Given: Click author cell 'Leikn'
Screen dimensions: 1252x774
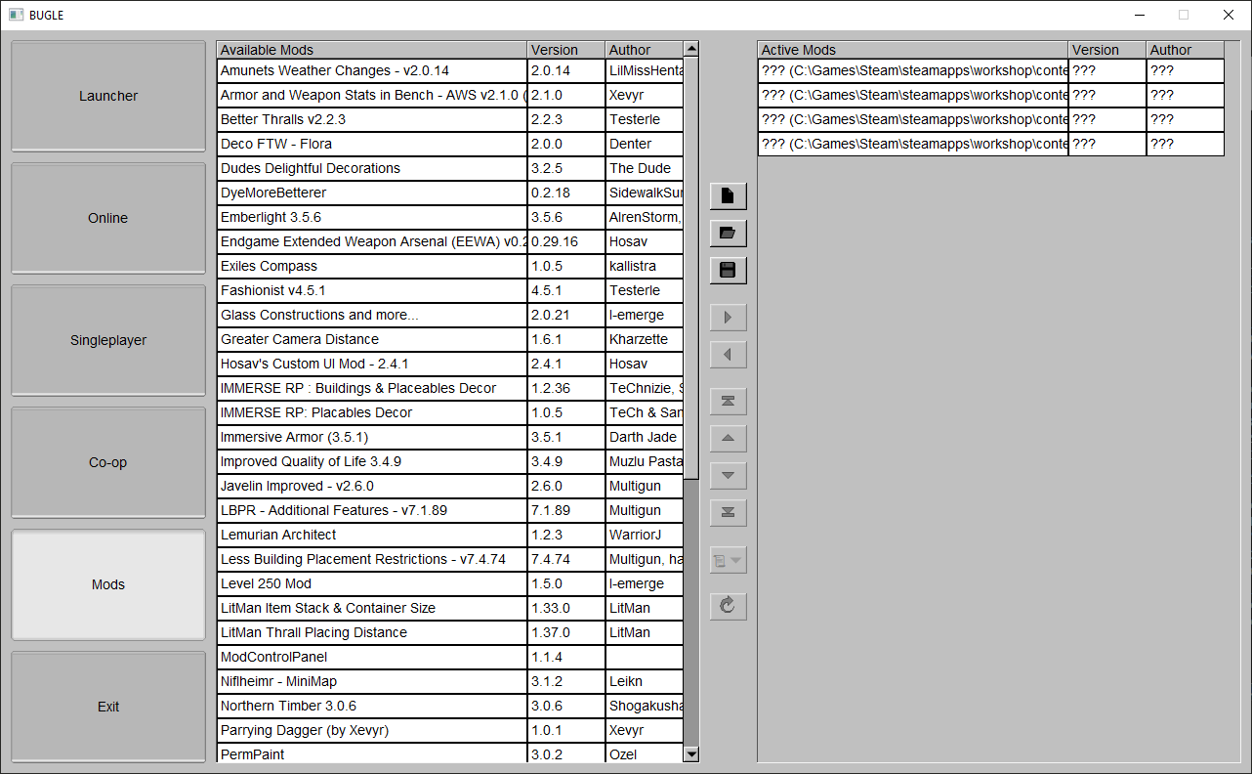Looking at the screenshot, I should [x=645, y=681].
